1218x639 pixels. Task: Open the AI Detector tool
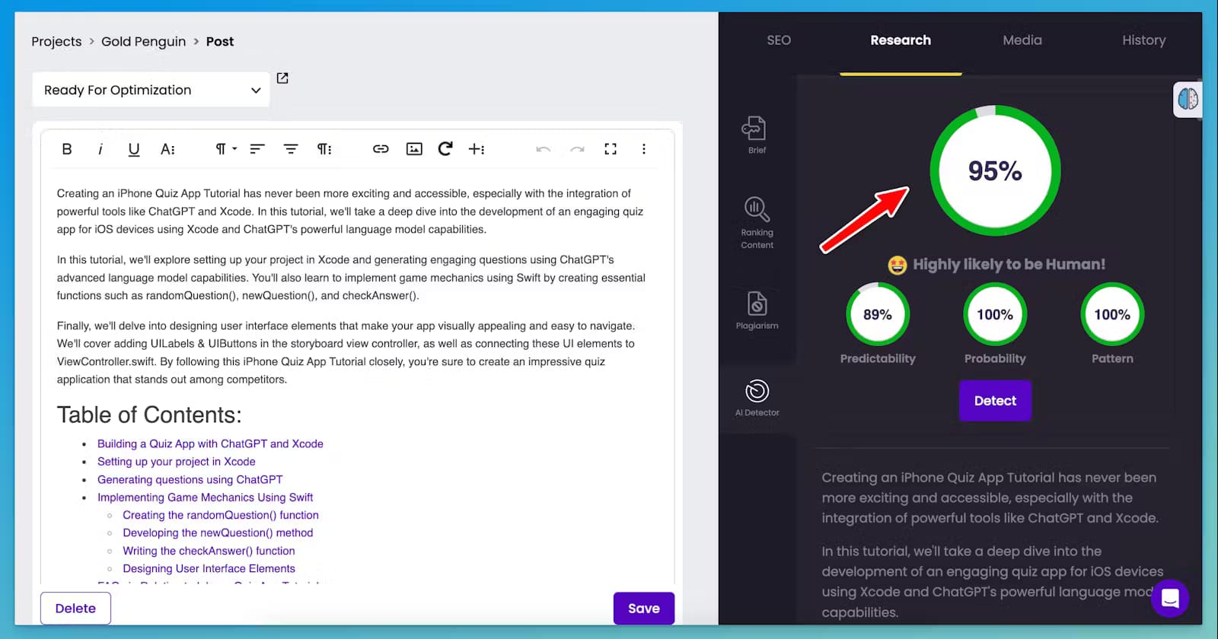click(x=757, y=399)
